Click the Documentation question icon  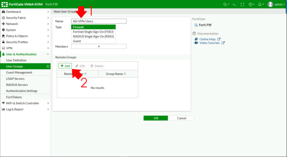[x=194, y=34]
